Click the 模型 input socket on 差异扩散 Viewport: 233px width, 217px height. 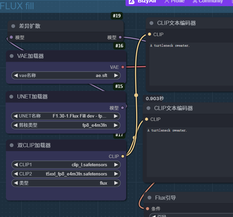point(11,37)
